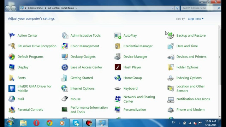This screenshot has height=127, width=226.
Task: Go forward with the Forward navigation button
Action: (x=13, y=8)
